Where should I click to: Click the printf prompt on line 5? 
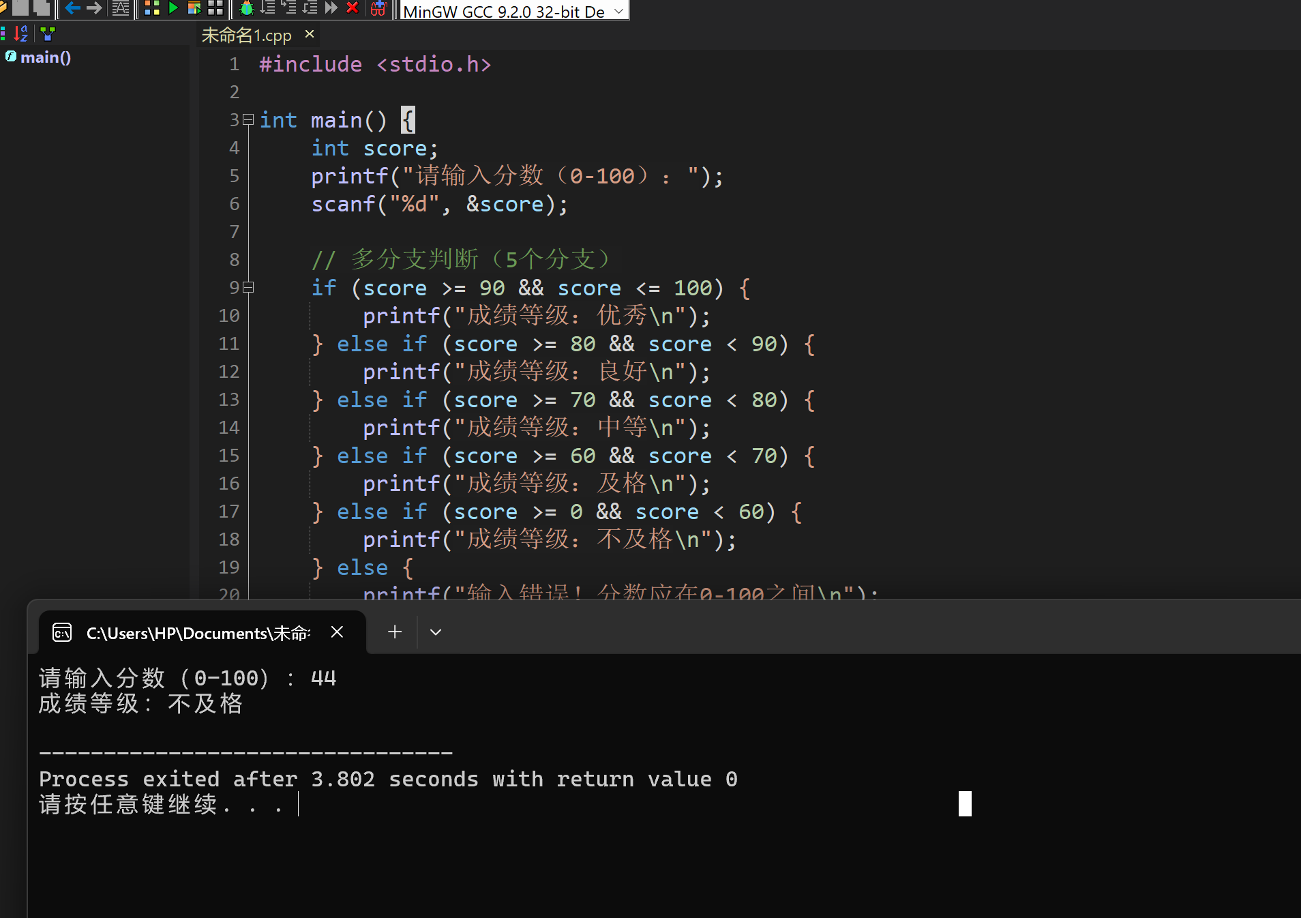point(517,177)
